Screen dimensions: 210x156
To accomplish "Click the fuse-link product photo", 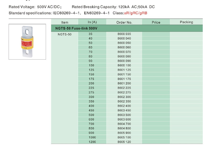I will pos(27,42).
